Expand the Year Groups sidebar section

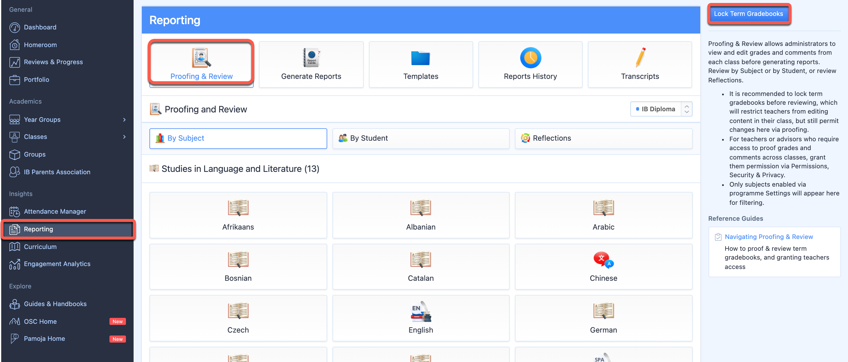pos(42,119)
